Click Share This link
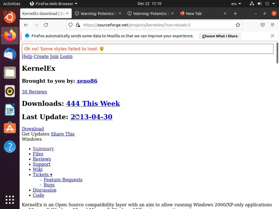The height and width of the screenshot is (209, 279). (63, 134)
